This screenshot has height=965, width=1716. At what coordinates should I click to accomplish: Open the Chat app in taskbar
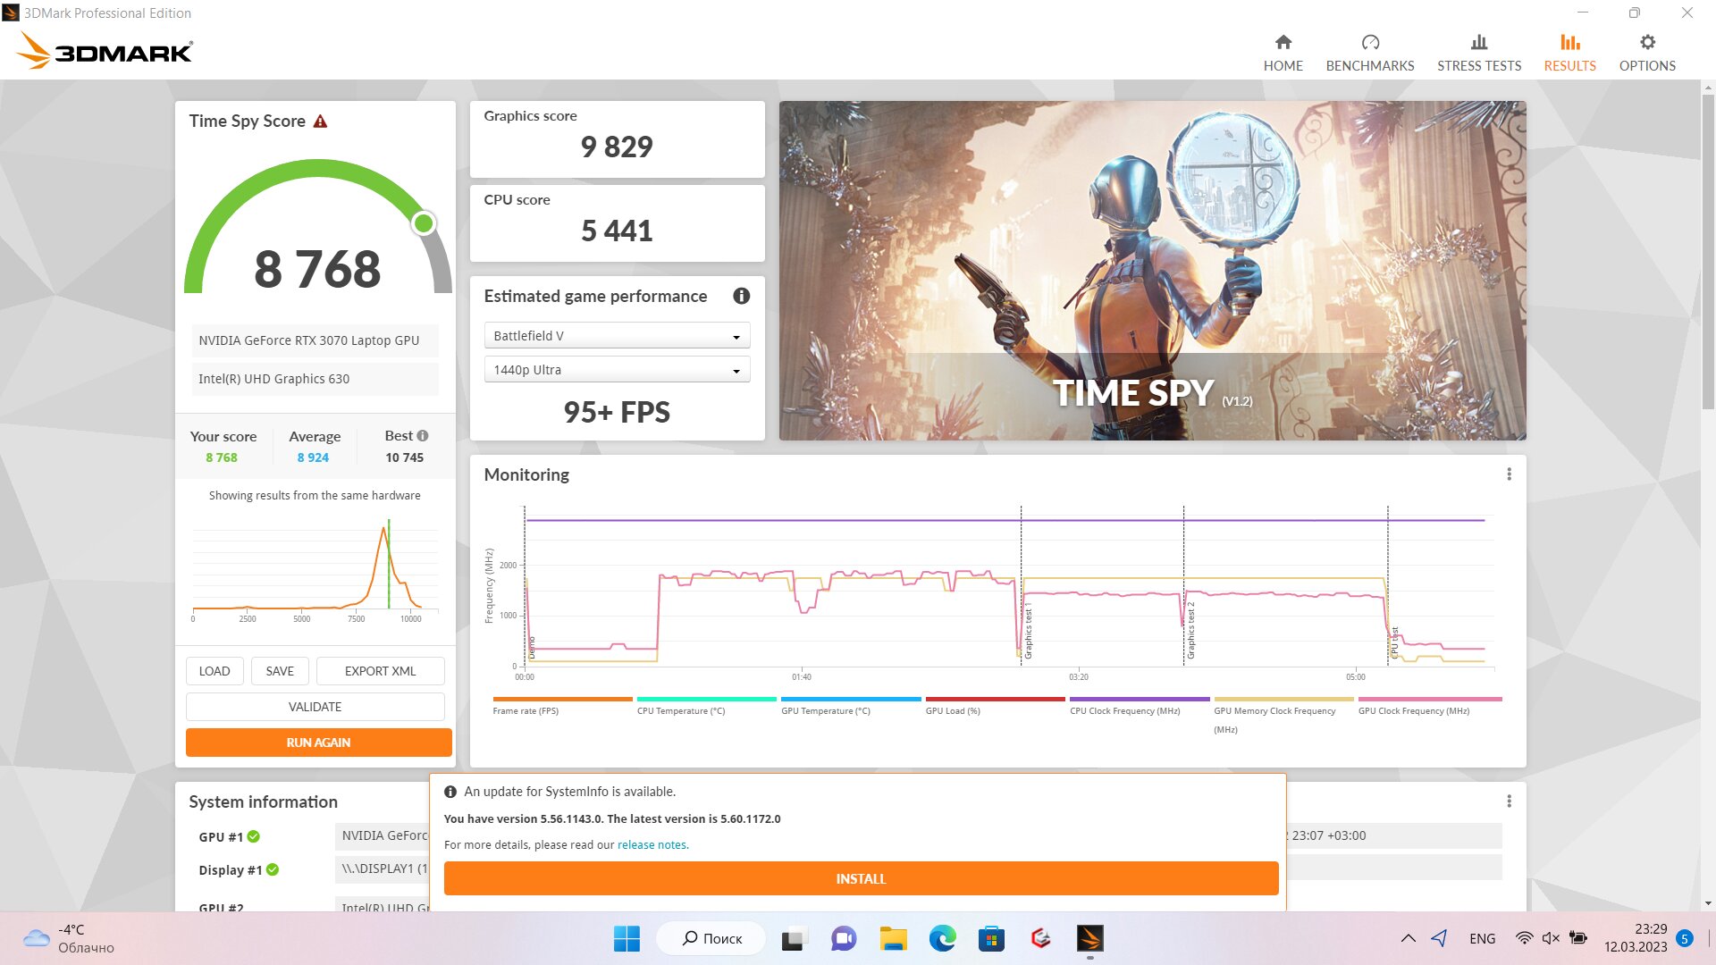click(844, 938)
